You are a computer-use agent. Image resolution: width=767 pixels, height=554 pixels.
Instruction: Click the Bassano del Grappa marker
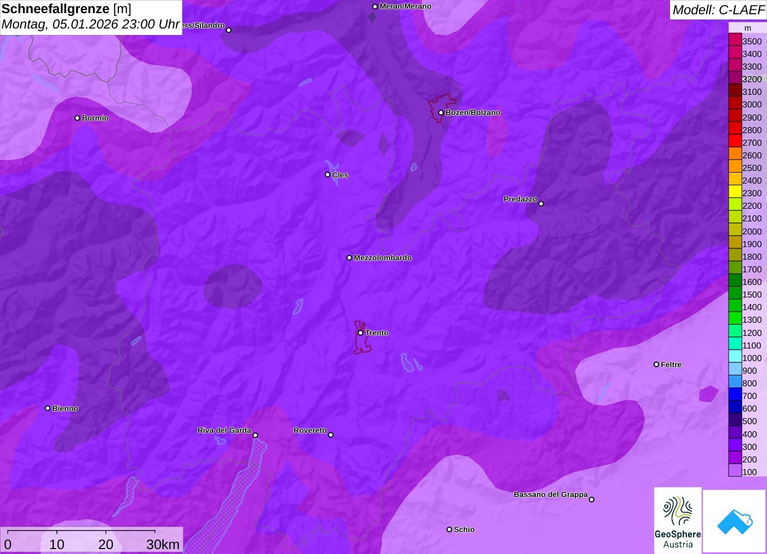click(x=592, y=499)
